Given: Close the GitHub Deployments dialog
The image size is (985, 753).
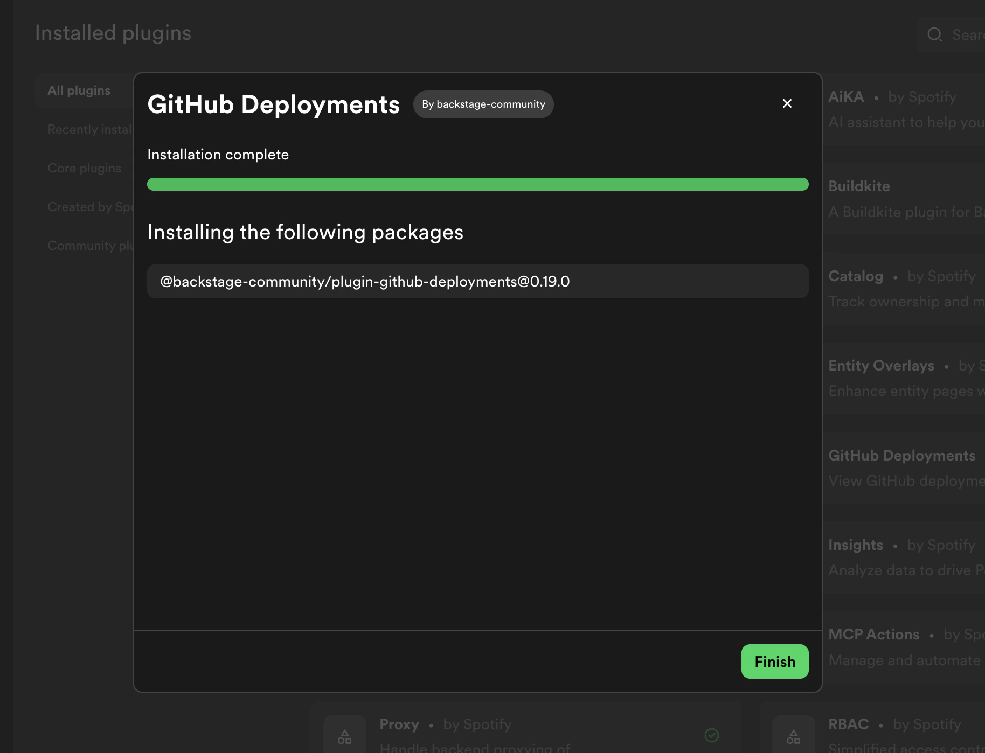Looking at the screenshot, I should click(x=787, y=103).
